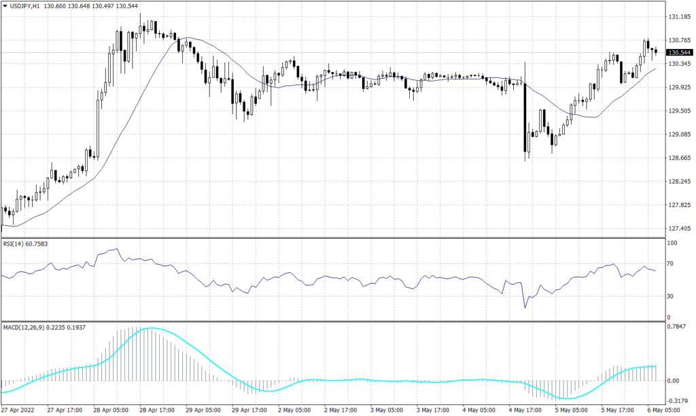Click the open price value 130.600
696x416 pixels.
tap(54, 6)
